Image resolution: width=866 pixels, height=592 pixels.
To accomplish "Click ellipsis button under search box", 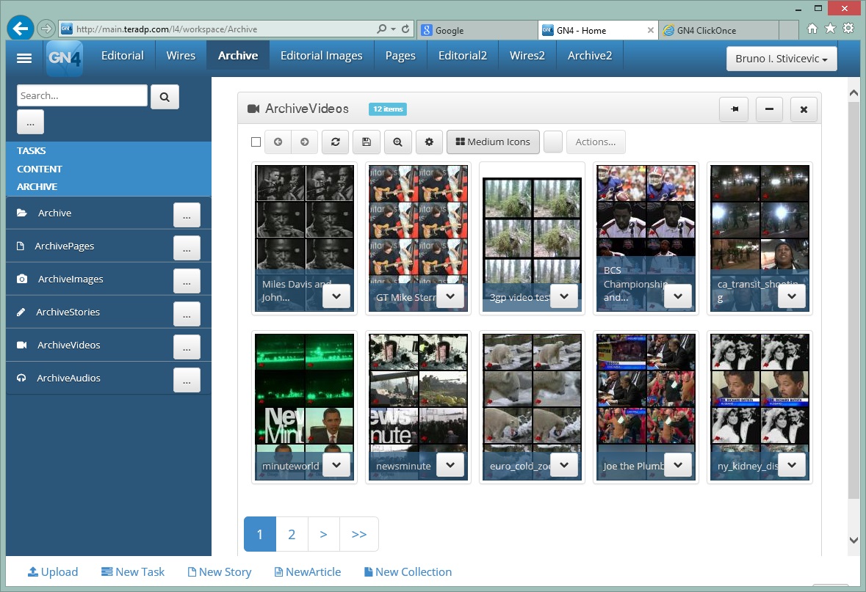I will (30, 122).
